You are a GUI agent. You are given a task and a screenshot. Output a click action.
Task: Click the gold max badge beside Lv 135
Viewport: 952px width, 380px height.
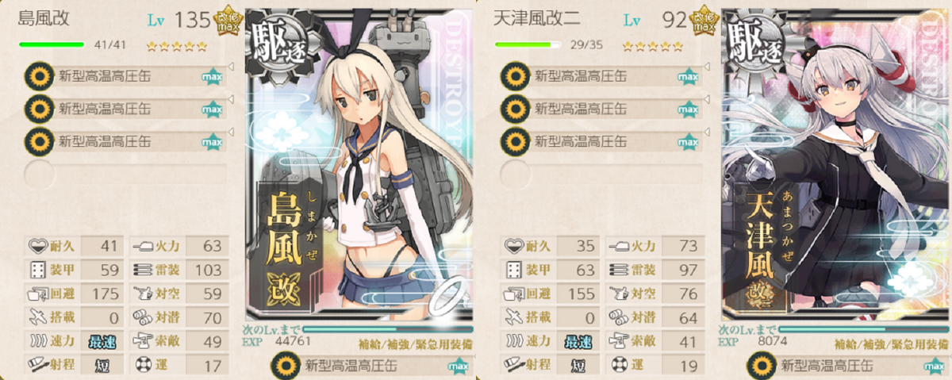227,21
